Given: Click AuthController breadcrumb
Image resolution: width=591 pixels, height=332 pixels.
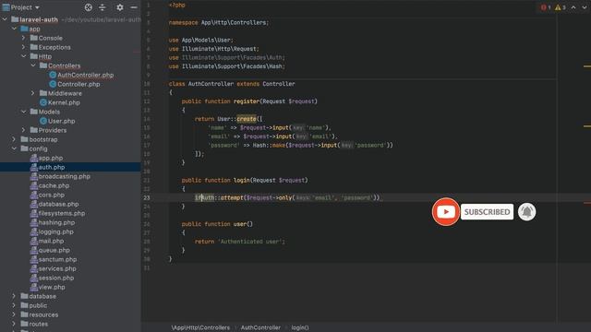Looking at the screenshot, I should coord(260,327).
